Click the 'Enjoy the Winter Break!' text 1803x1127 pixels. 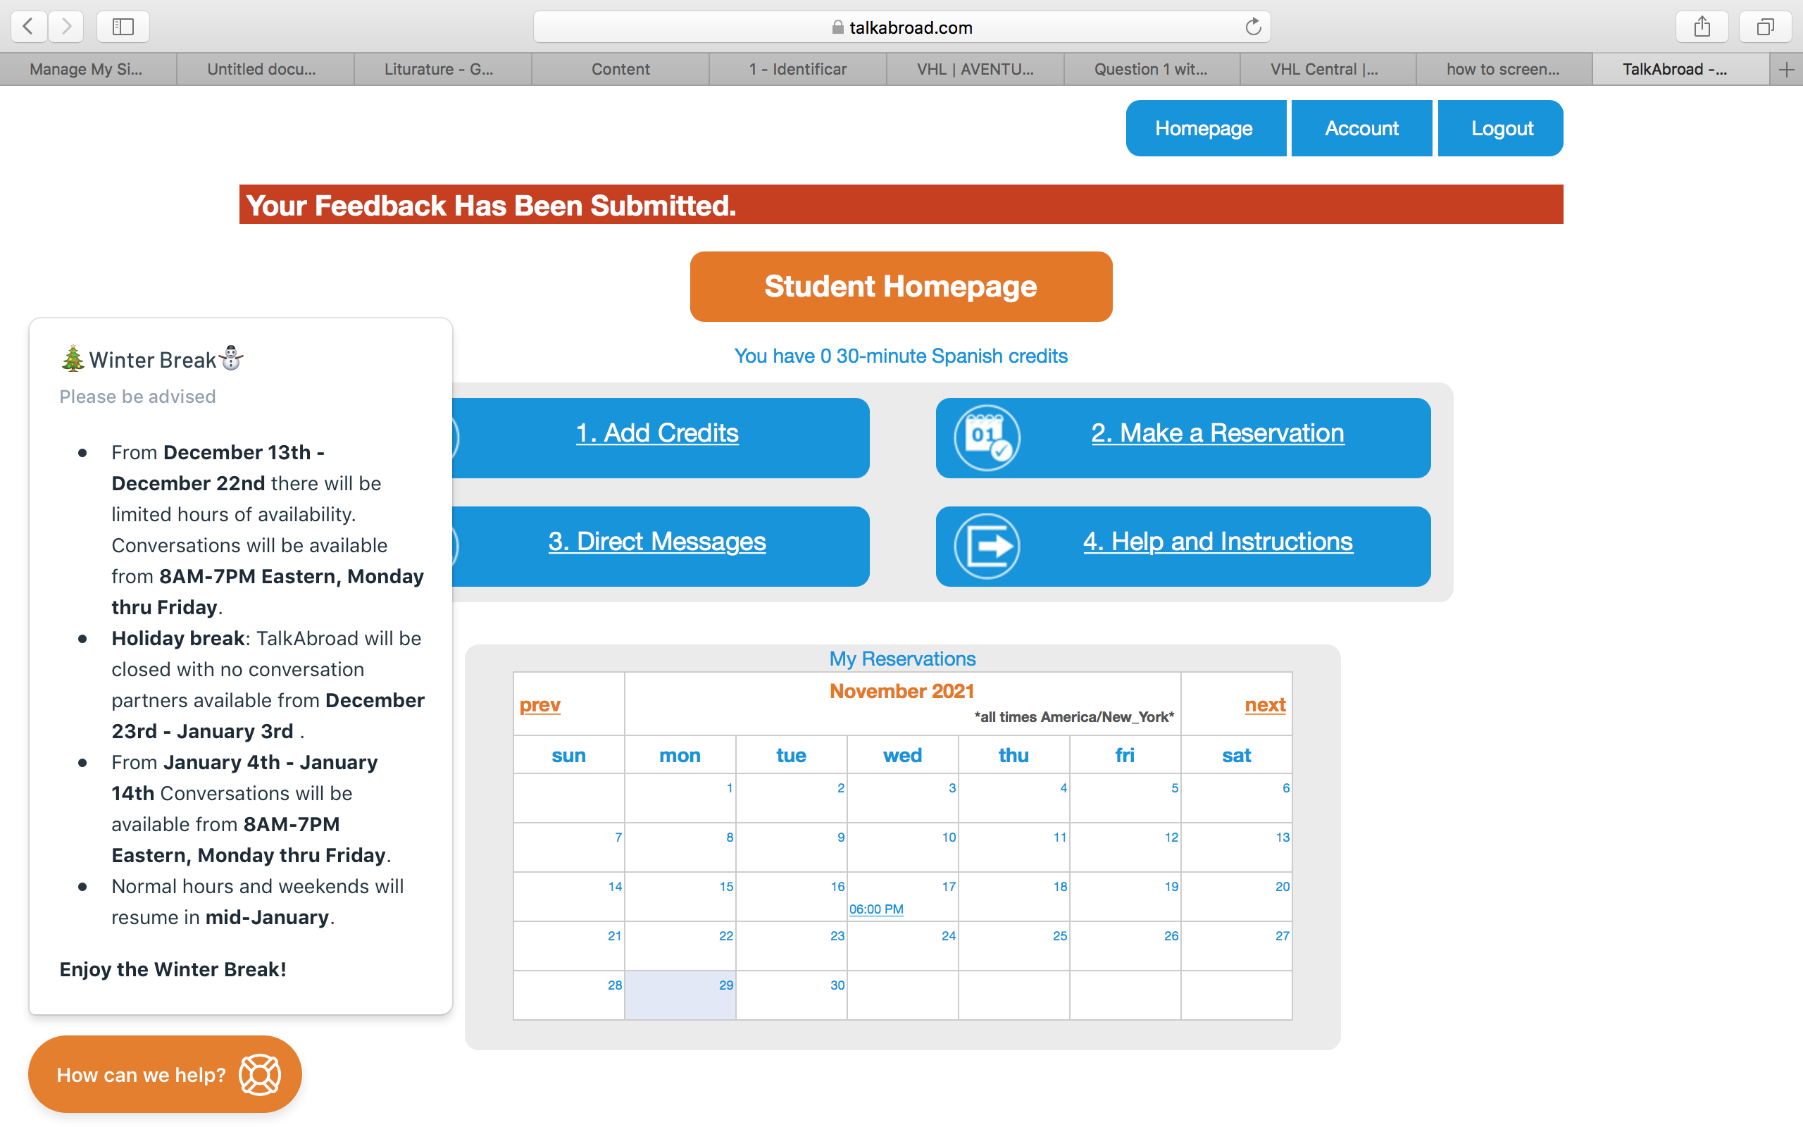(173, 969)
